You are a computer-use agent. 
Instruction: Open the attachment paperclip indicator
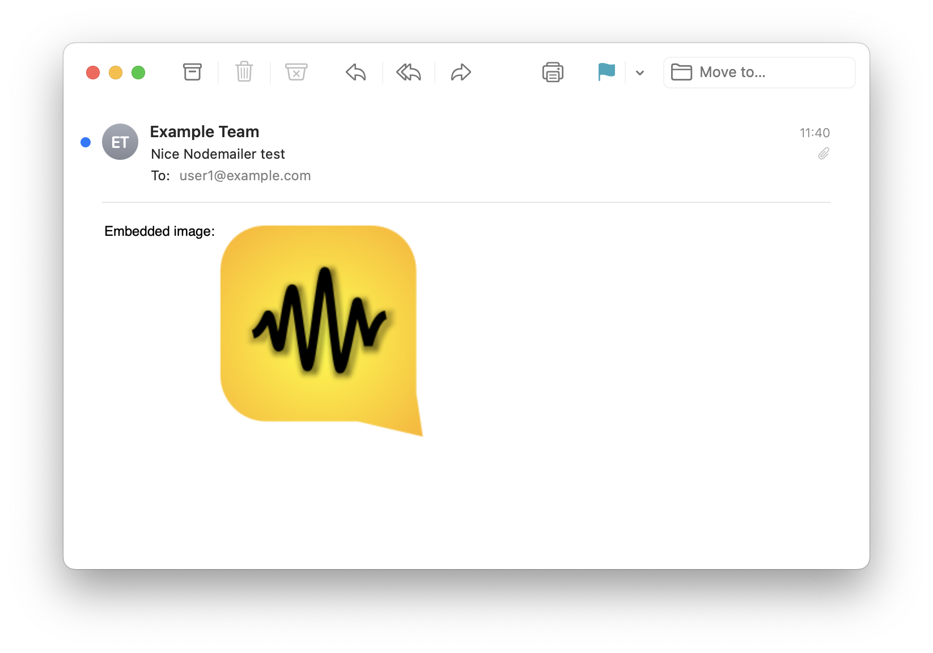point(824,154)
